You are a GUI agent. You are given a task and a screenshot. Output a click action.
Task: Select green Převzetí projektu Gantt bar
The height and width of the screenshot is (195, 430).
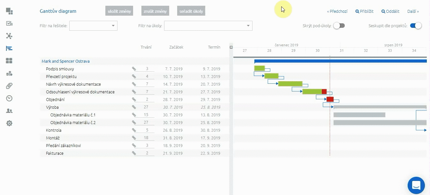tap(271, 76)
